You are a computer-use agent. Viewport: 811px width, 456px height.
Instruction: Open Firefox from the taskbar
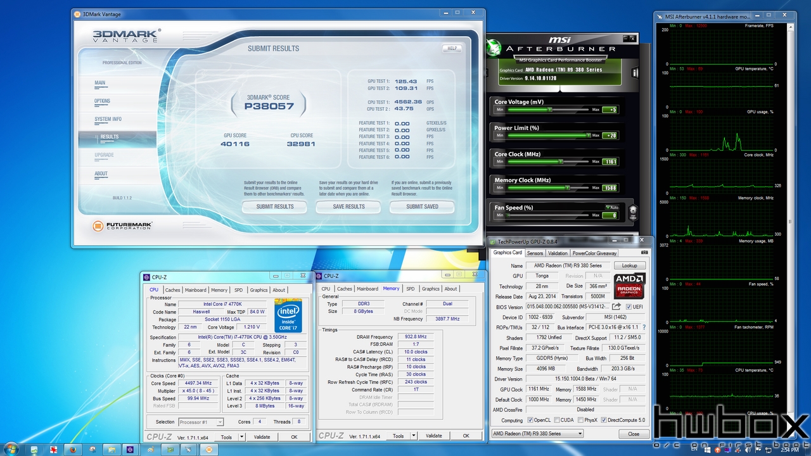pyautogui.click(x=73, y=449)
